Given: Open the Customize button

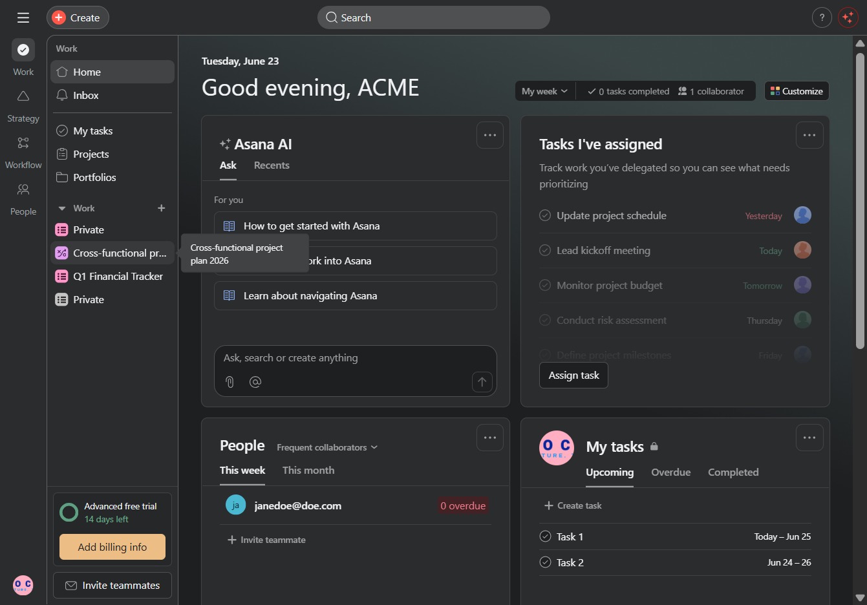Looking at the screenshot, I should (x=797, y=91).
